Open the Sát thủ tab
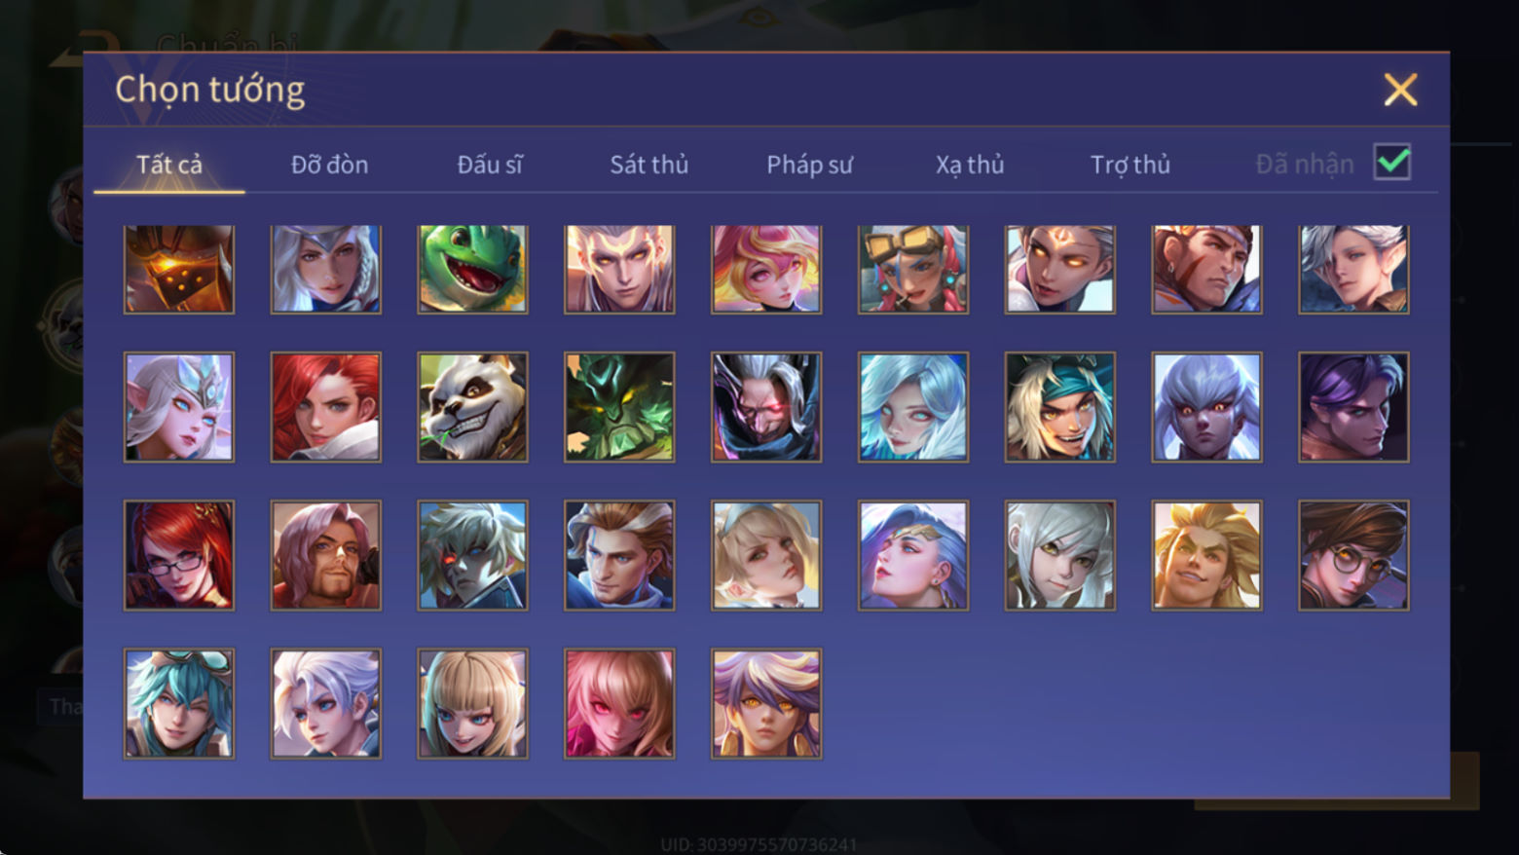The width and height of the screenshot is (1519, 855). coord(648,165)
